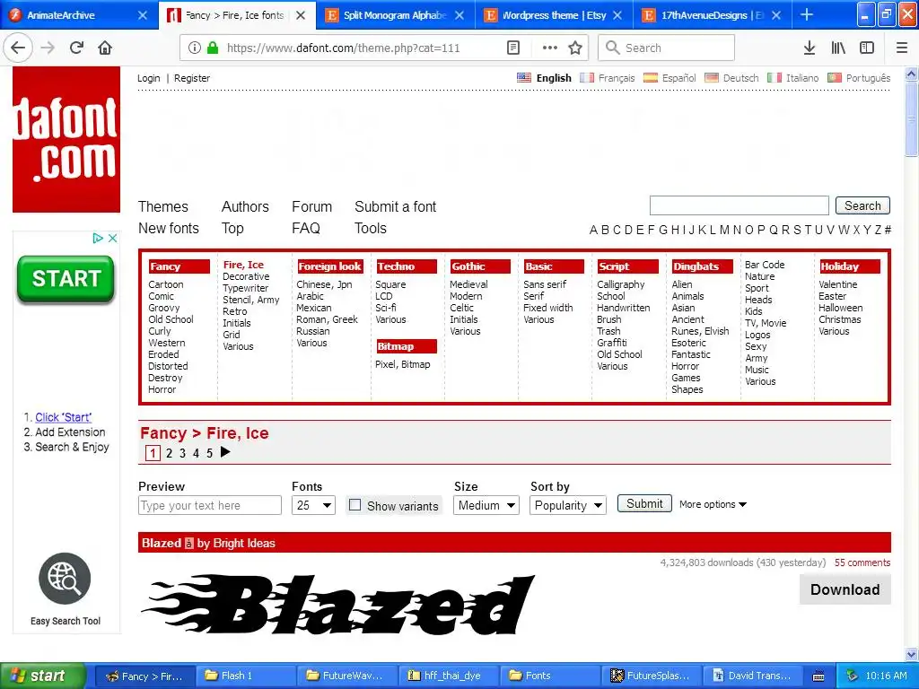Open the Forum menu item
The height and width of the screenshot is (689, 919).
point(311,207)
